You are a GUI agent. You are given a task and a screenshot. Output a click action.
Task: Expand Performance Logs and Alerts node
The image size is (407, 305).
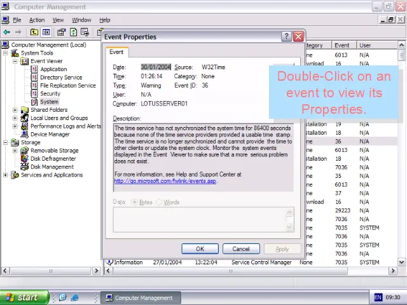point(15,126)
